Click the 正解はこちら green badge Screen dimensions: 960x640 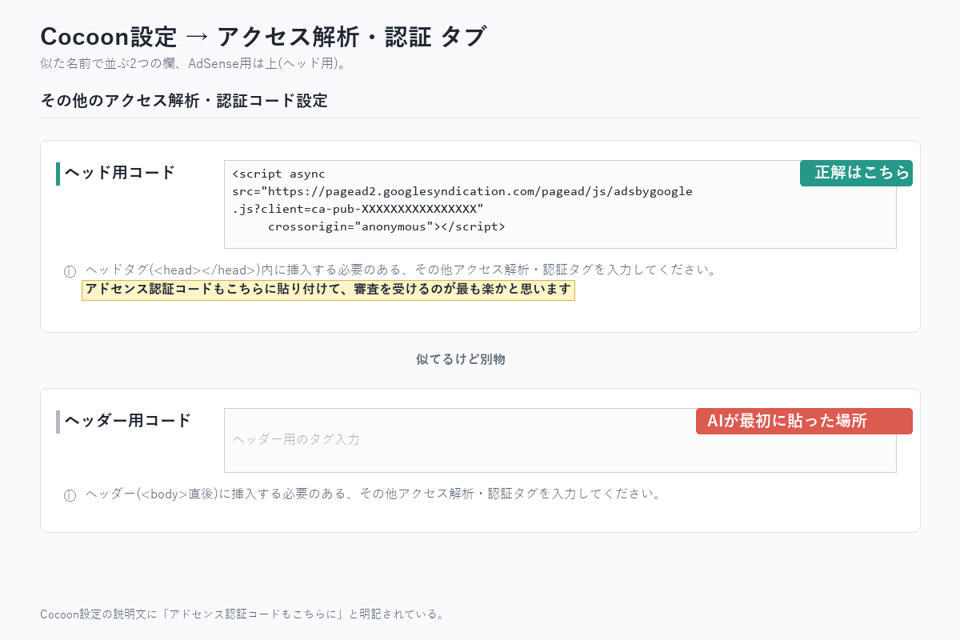(x=856, y=173)
